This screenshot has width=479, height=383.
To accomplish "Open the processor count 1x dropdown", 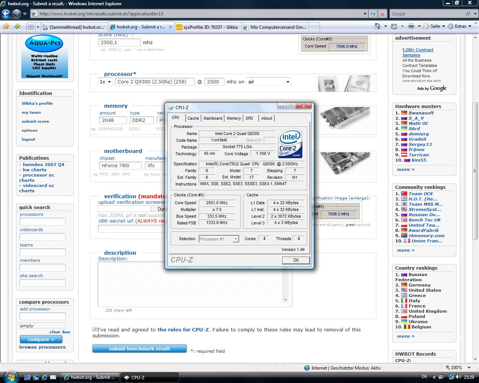I will [x=105, y=82].
